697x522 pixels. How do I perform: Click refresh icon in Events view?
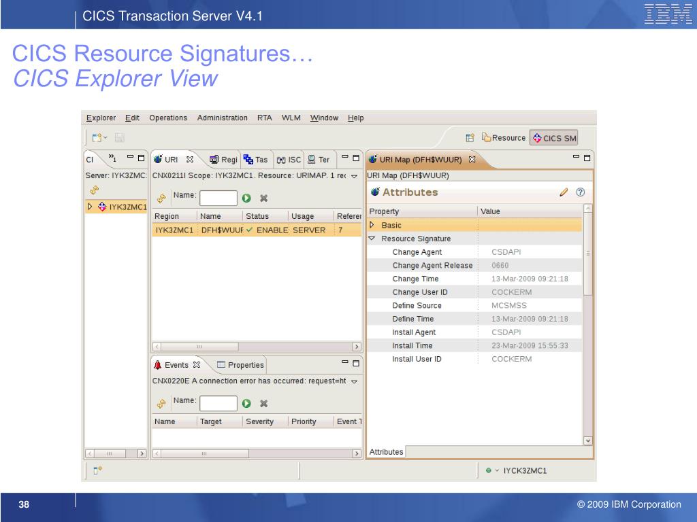161,404
